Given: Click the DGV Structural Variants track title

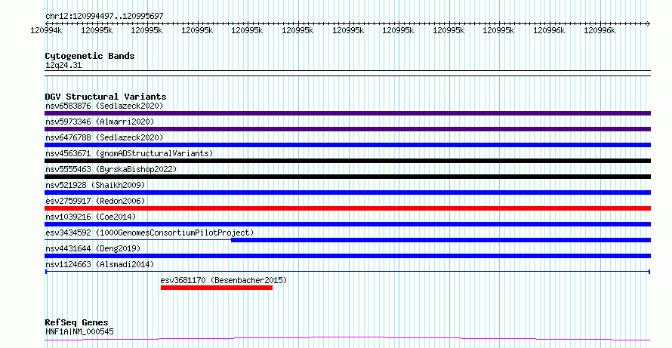Looking at the screenshot, I should pyautogui.click(x=106, y=97).
